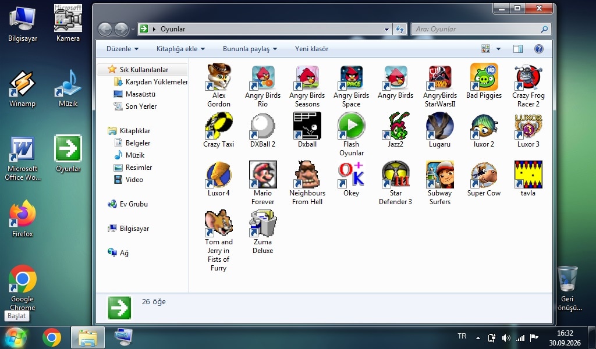Select the Okey game shortcut
Screen dimensions: 596x349
(x=351, y=179)
